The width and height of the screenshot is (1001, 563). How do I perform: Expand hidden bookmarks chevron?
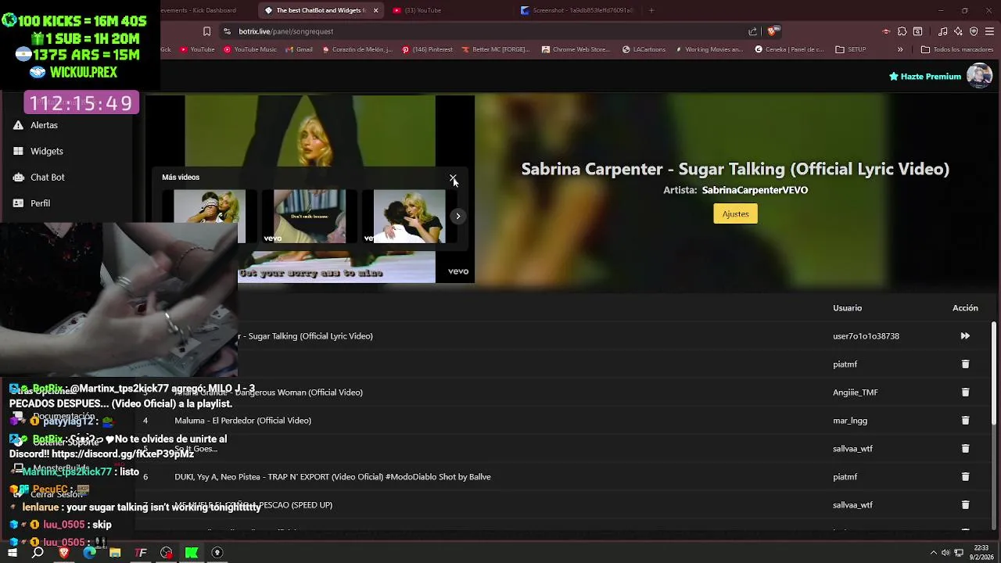point(900,49)
